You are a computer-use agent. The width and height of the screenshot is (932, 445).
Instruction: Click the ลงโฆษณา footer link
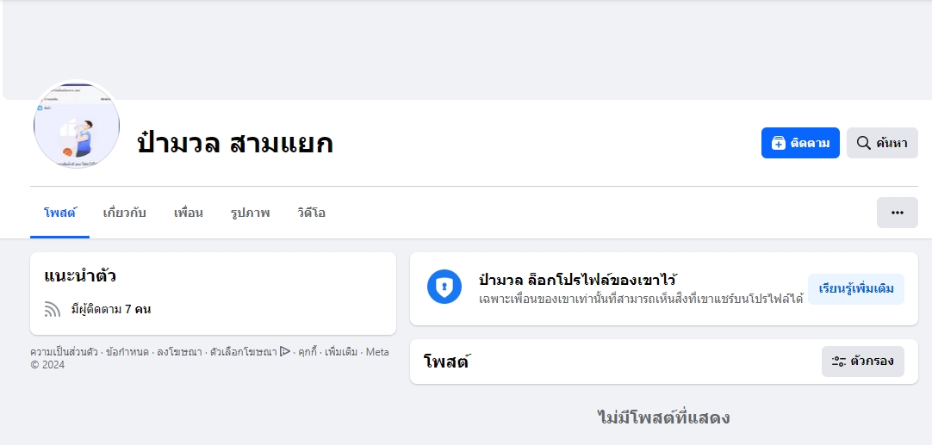click(x=179, y=352)
